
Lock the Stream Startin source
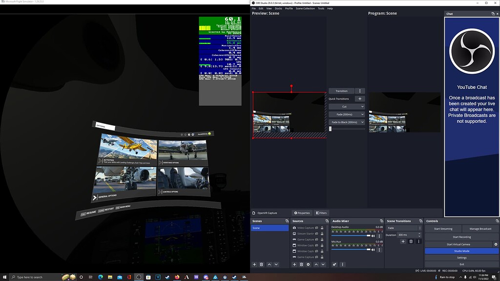[x=322, y=234]
